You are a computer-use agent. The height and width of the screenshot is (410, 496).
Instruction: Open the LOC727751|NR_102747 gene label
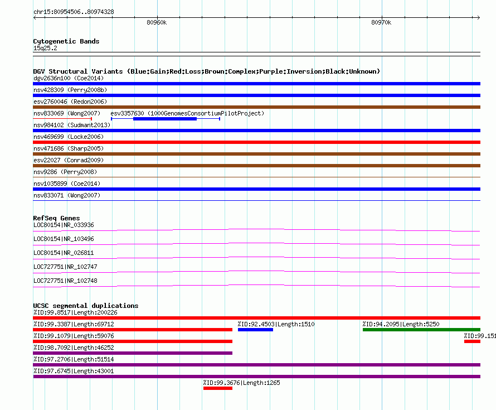tap(65, 267)
